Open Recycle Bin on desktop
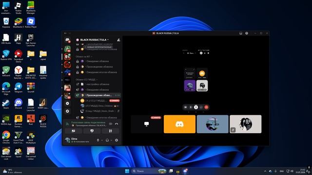Screen dimensions: 312x175 [x=6, y=22]
